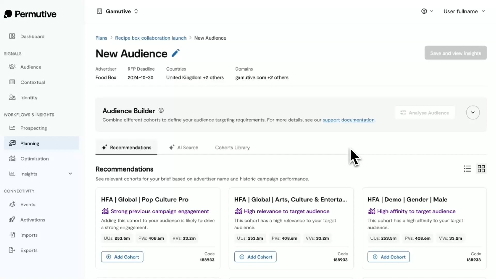The height and width of the screenshot is (279, 496).
Task: Switch recommendations to list view
Action: pos(467,169)
